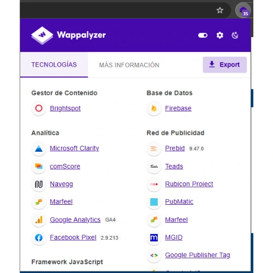This screenshot has width=273, height=273.
Task: Select the TECNOLOGÍAS tab
Action: click(54, 65)
